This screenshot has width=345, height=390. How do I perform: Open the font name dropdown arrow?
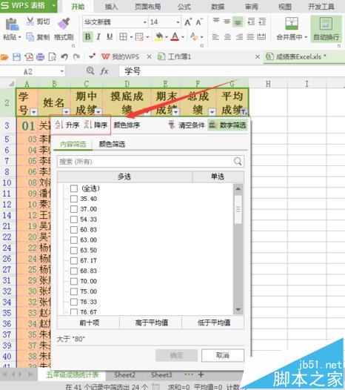(x=145, y=22)
